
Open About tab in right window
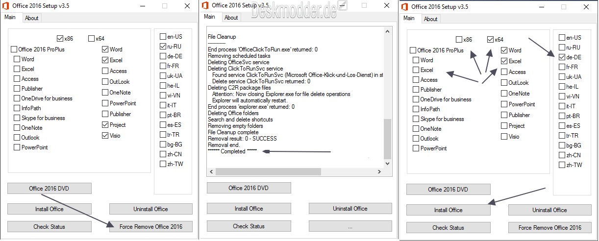point(431,19)
